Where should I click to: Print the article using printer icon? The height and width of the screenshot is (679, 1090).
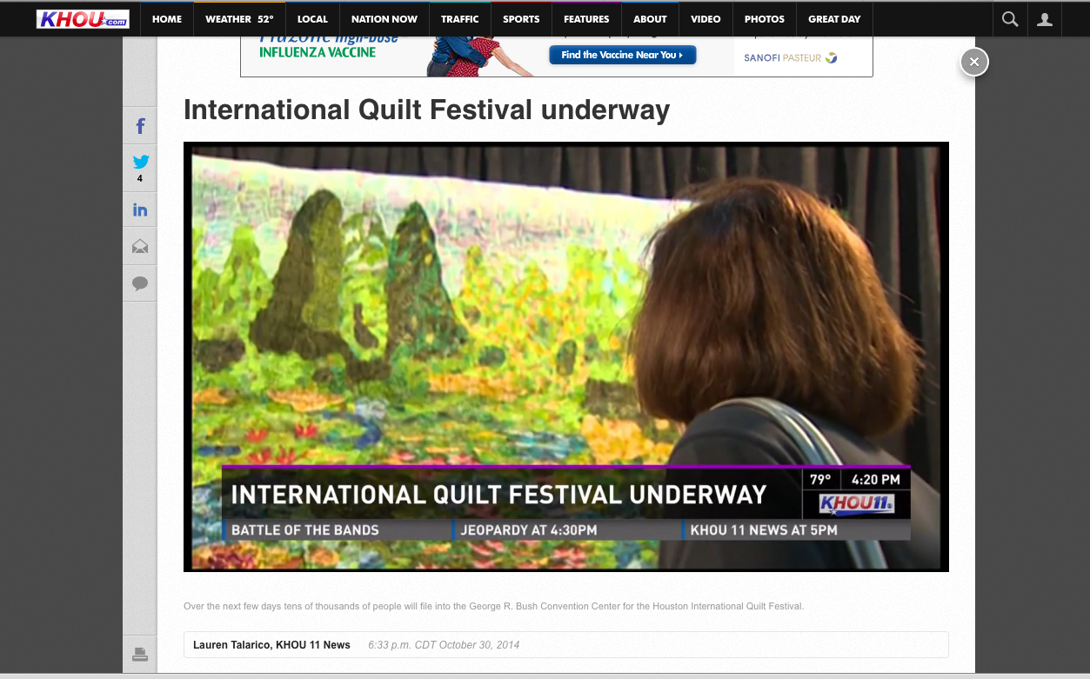[140, 655]
